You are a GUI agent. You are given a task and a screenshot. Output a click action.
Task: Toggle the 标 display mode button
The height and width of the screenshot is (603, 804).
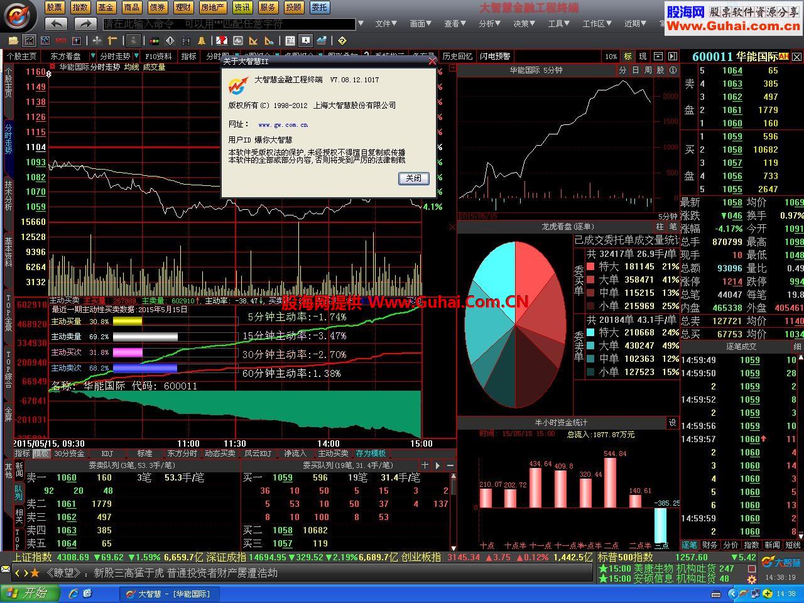(627, 57)
